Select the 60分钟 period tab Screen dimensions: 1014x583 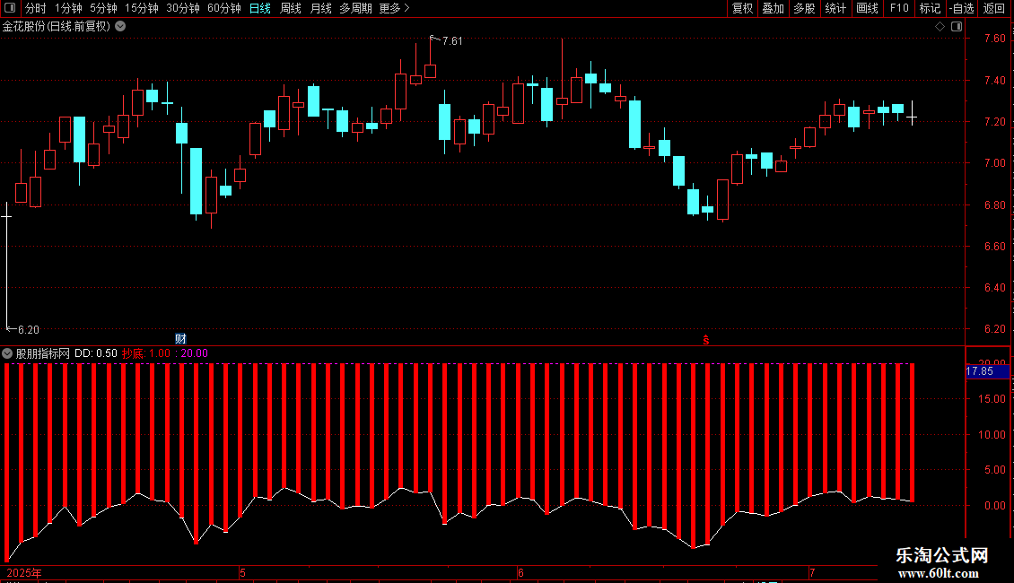[x=223, y=8]
